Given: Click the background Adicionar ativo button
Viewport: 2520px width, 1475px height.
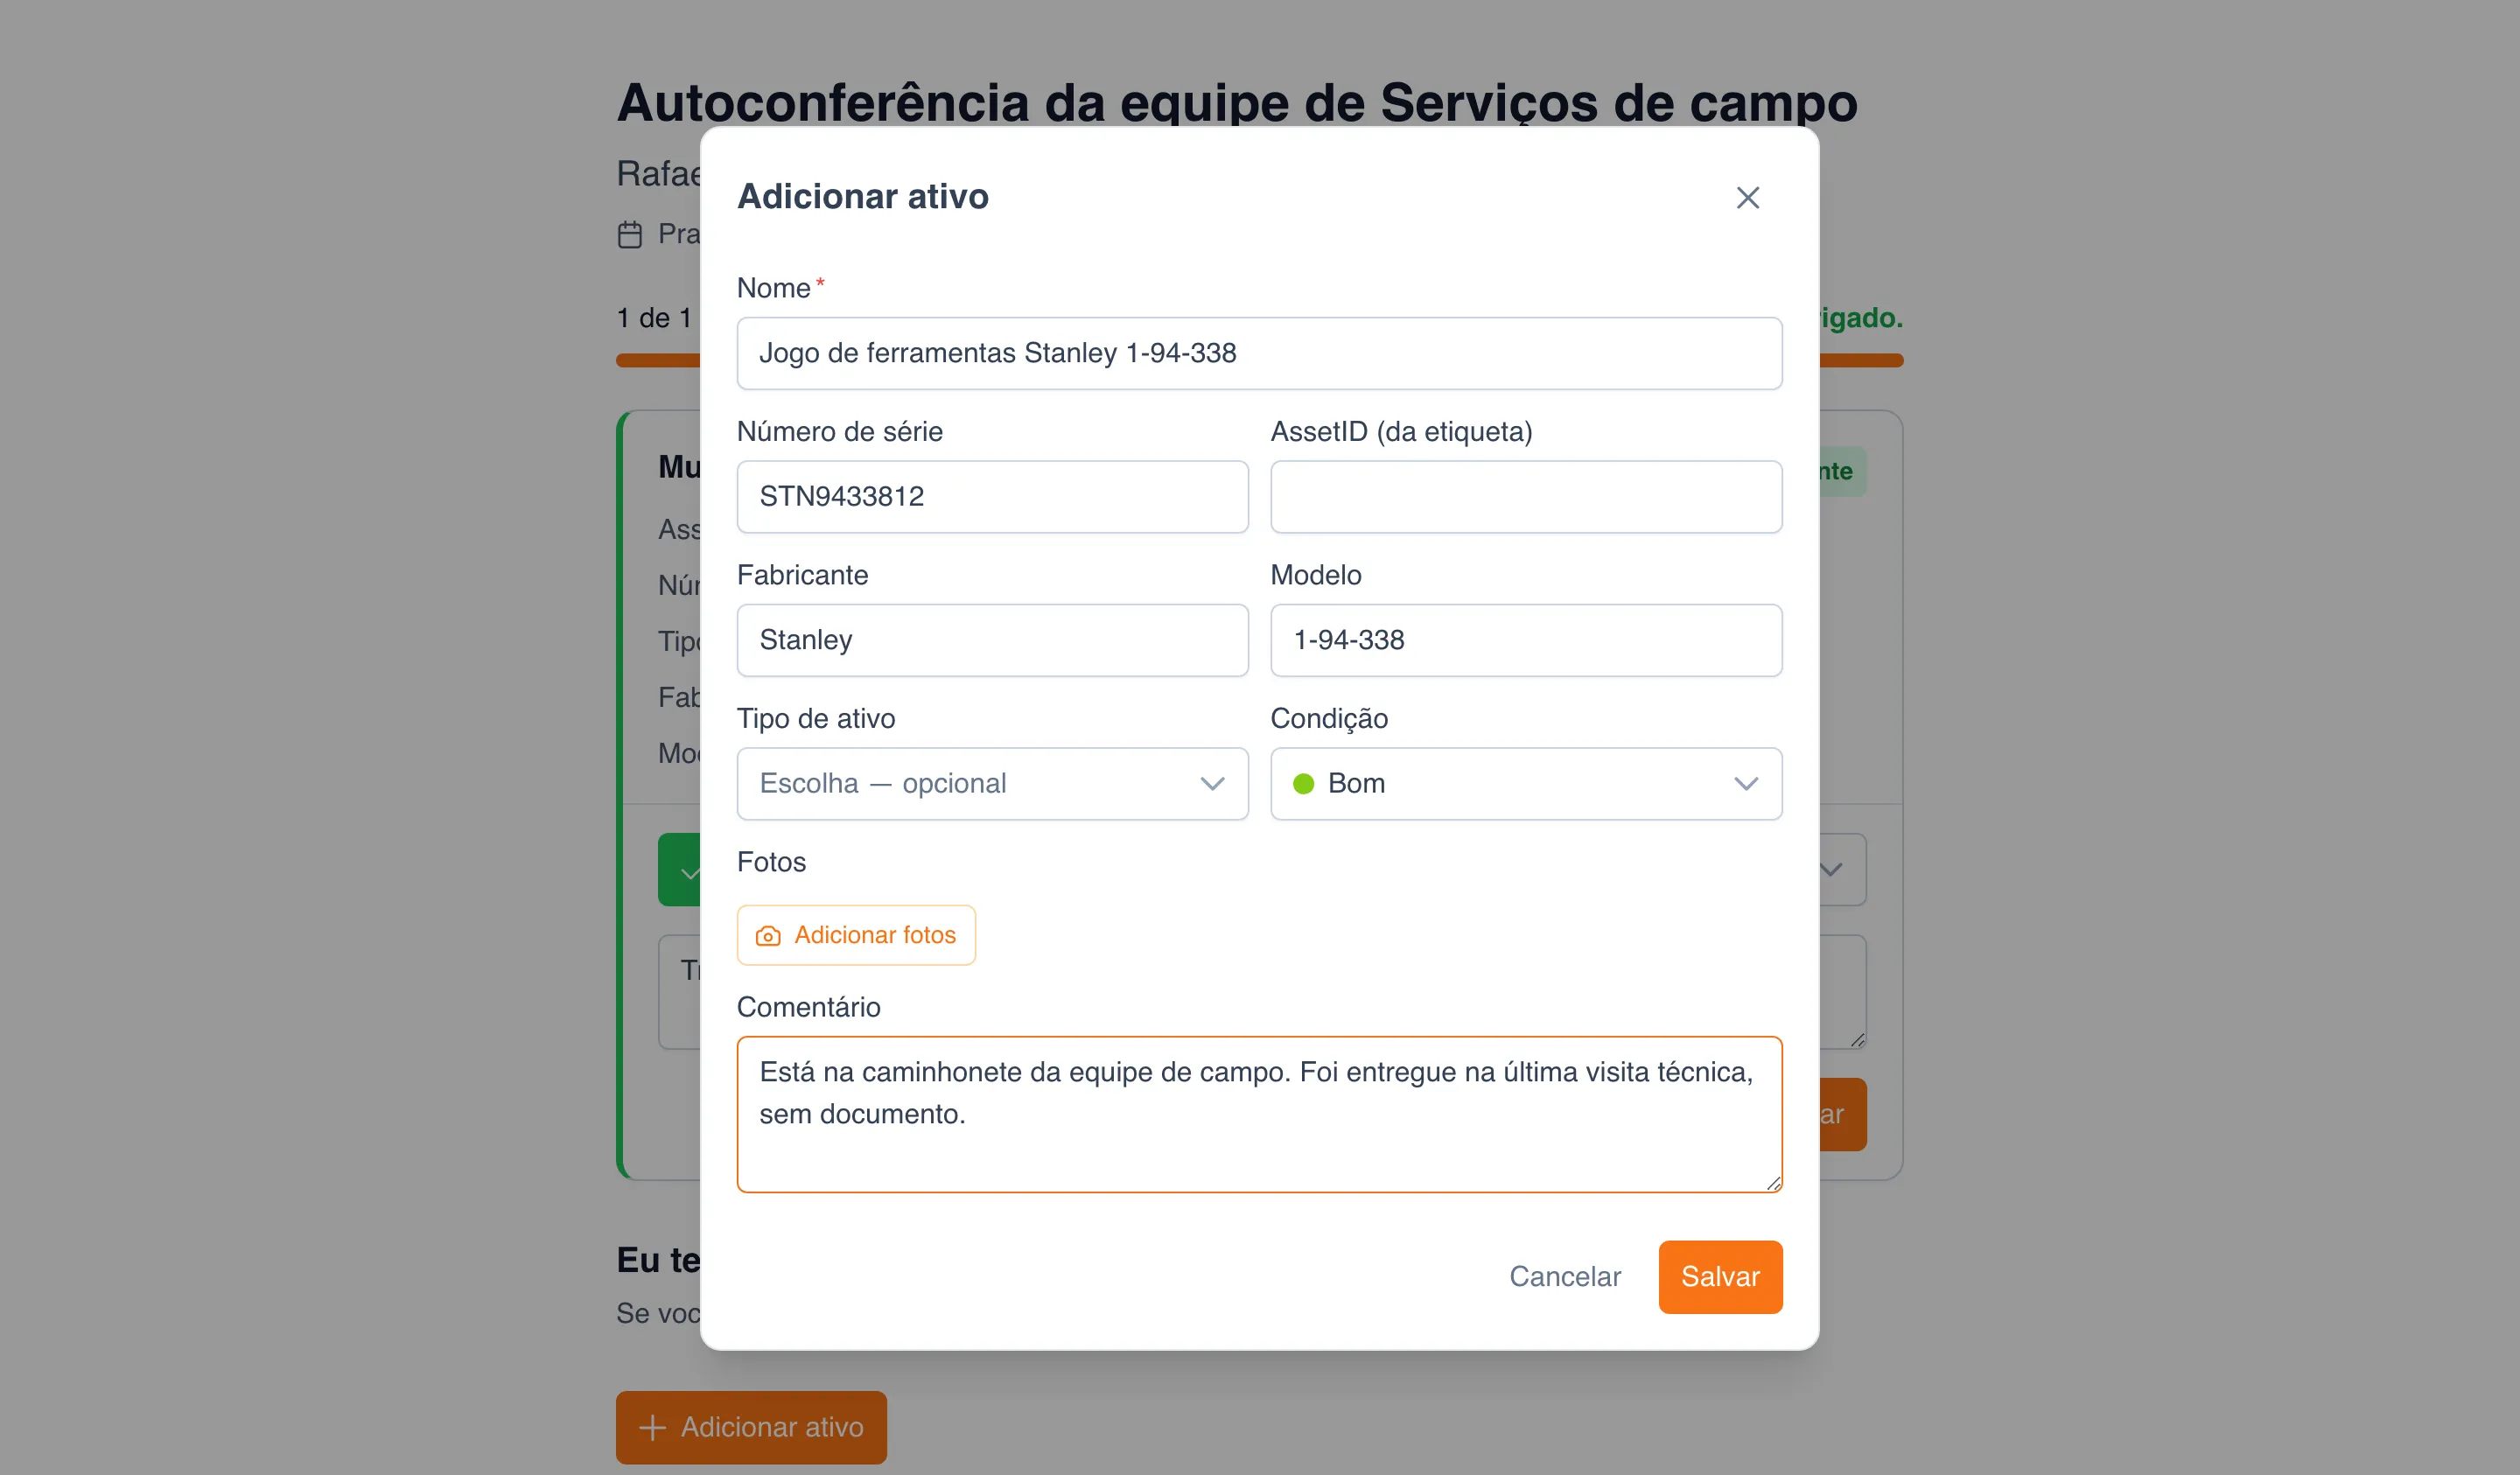Looking at the screenshot, I should [751, 1427].
